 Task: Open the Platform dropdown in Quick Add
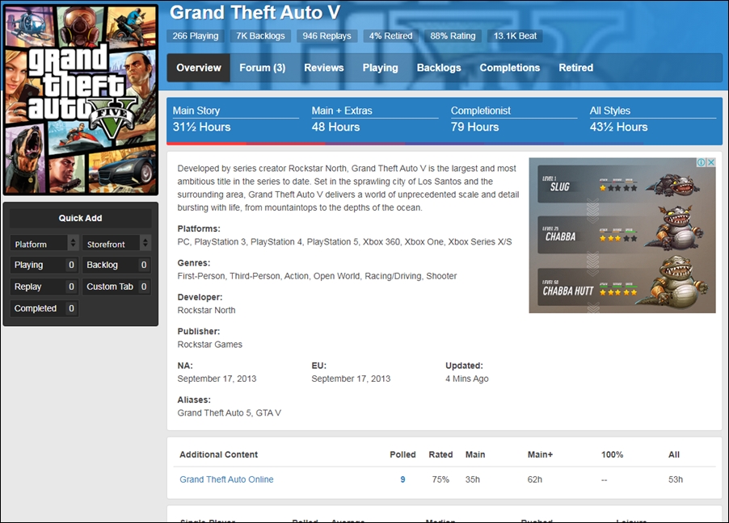(44, 244)
